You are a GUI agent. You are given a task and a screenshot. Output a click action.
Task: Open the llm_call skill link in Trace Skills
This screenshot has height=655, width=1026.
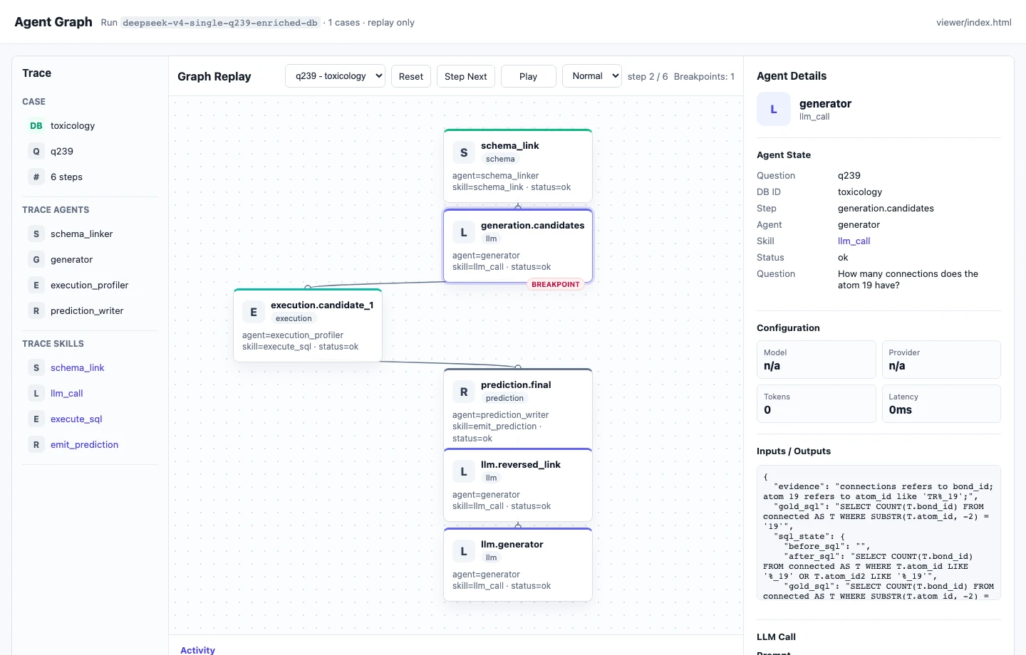point(67,394)
